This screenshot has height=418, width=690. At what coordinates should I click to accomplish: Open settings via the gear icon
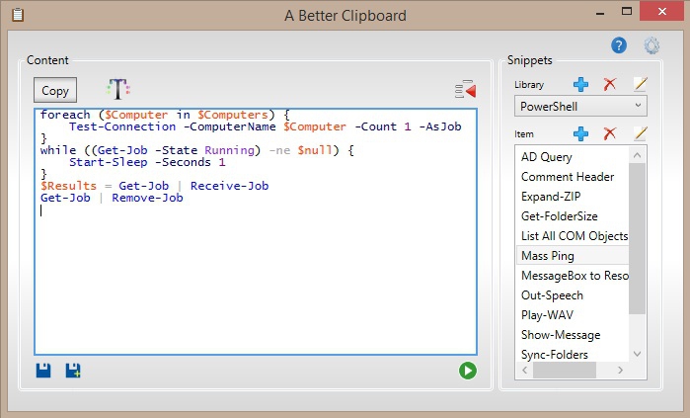pos(652,45)
